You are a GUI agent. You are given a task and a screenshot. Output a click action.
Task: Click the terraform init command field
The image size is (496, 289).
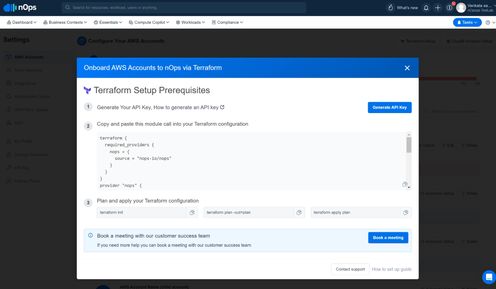click(x=142, y=212)
